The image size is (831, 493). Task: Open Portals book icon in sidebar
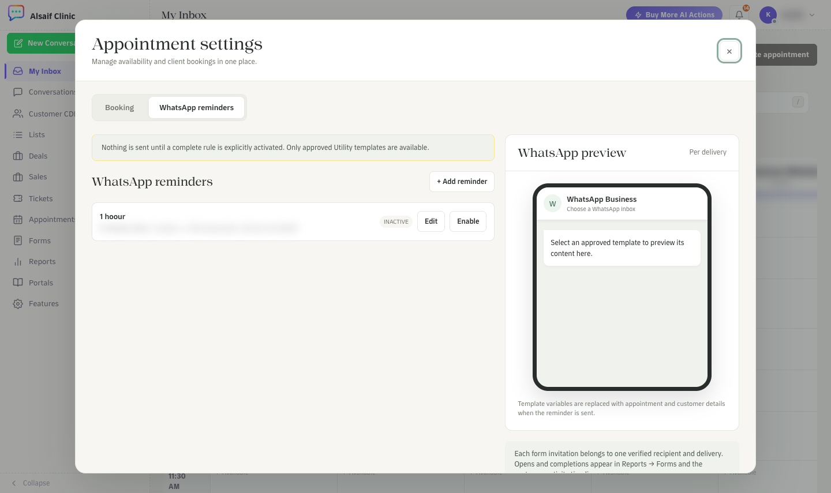click(18, 283)
